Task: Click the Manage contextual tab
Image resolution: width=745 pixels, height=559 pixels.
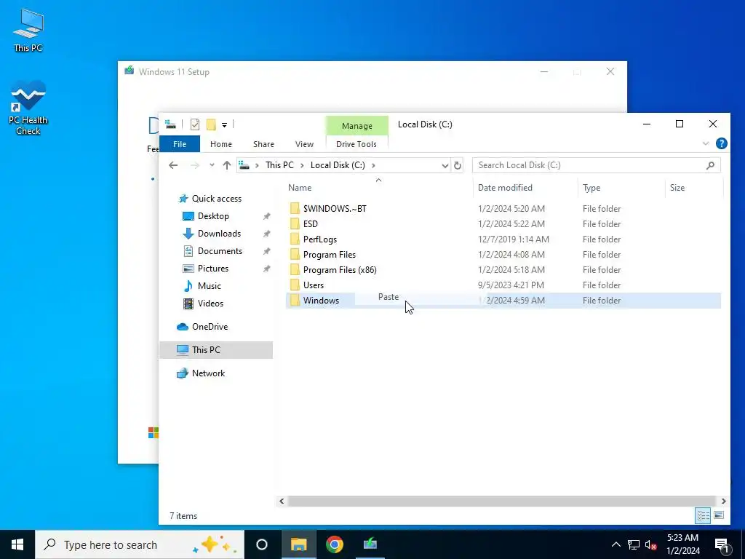Action: point(356,126)
